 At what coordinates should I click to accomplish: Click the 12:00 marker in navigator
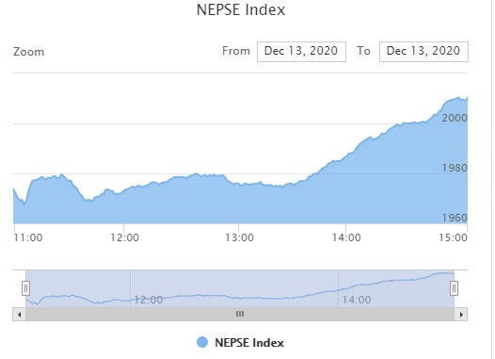click(x=149, y=300)
